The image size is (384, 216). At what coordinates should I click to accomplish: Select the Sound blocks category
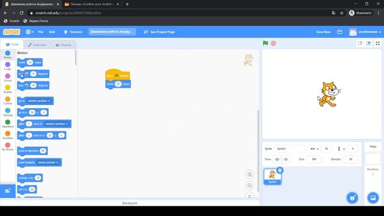8,77
